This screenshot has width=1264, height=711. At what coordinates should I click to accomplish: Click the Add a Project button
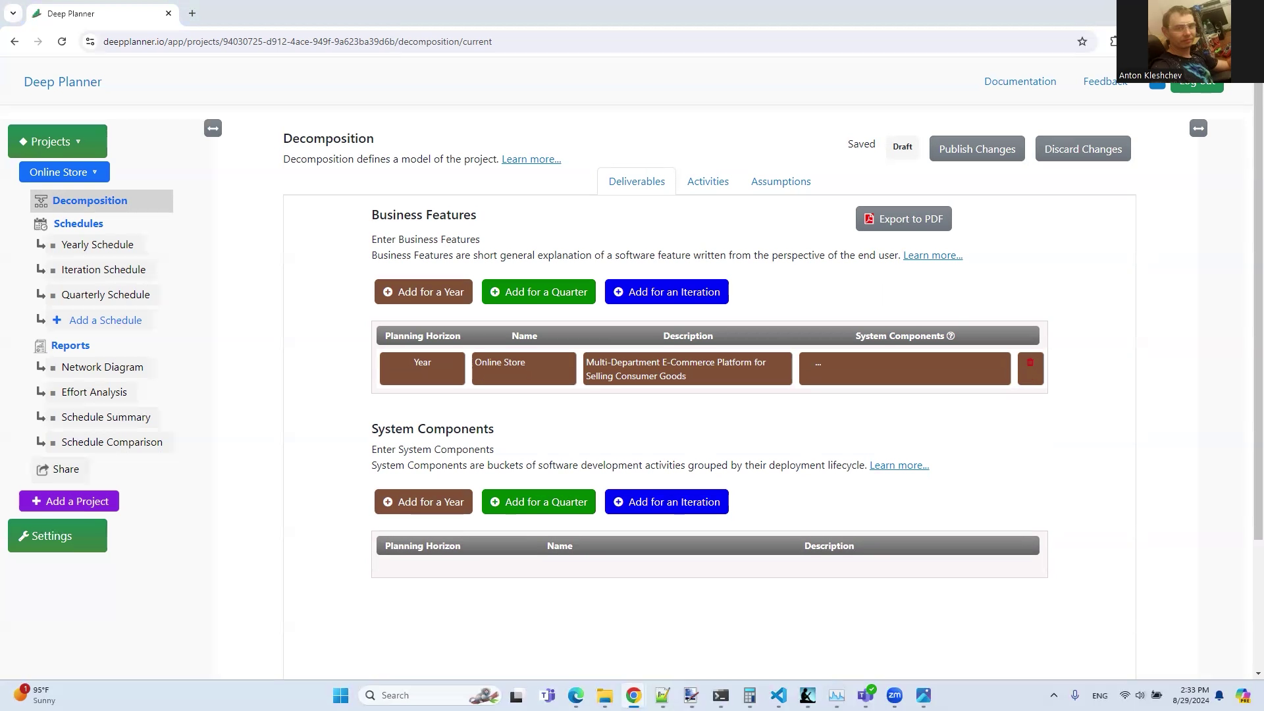click(x=69, y=502)
